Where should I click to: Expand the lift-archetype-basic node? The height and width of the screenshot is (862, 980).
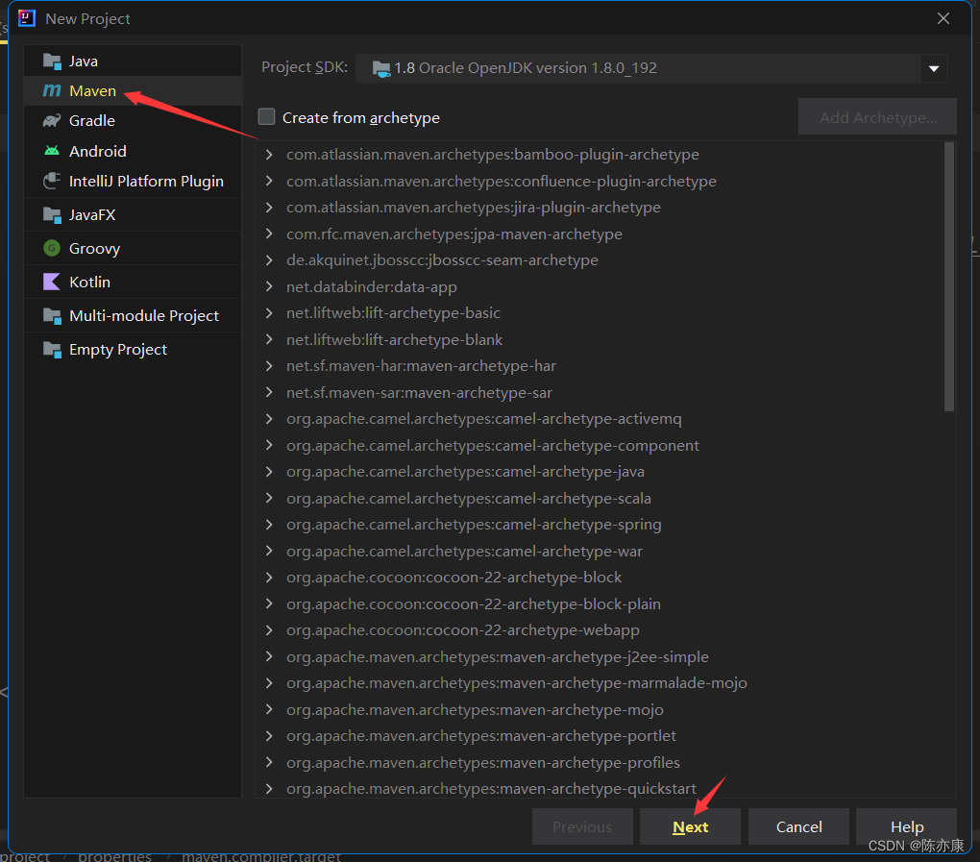pyautogui.click(x=269, y=312)
